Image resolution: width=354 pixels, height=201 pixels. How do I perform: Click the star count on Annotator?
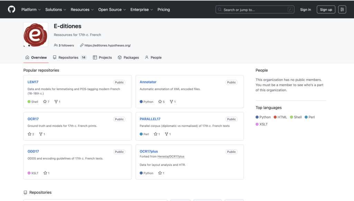(164, 102)
